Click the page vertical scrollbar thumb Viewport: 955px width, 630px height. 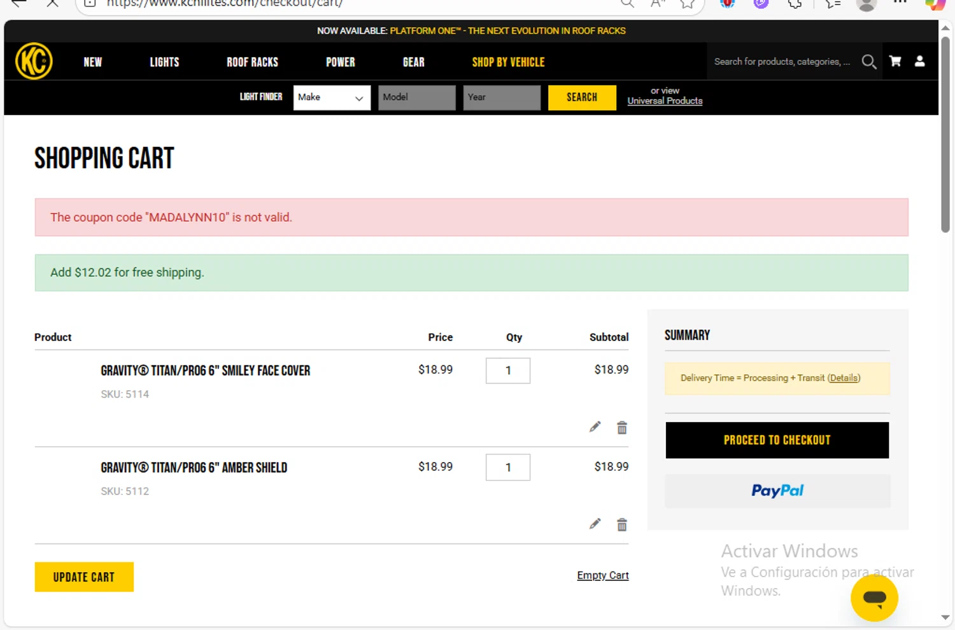coord(945,134)
